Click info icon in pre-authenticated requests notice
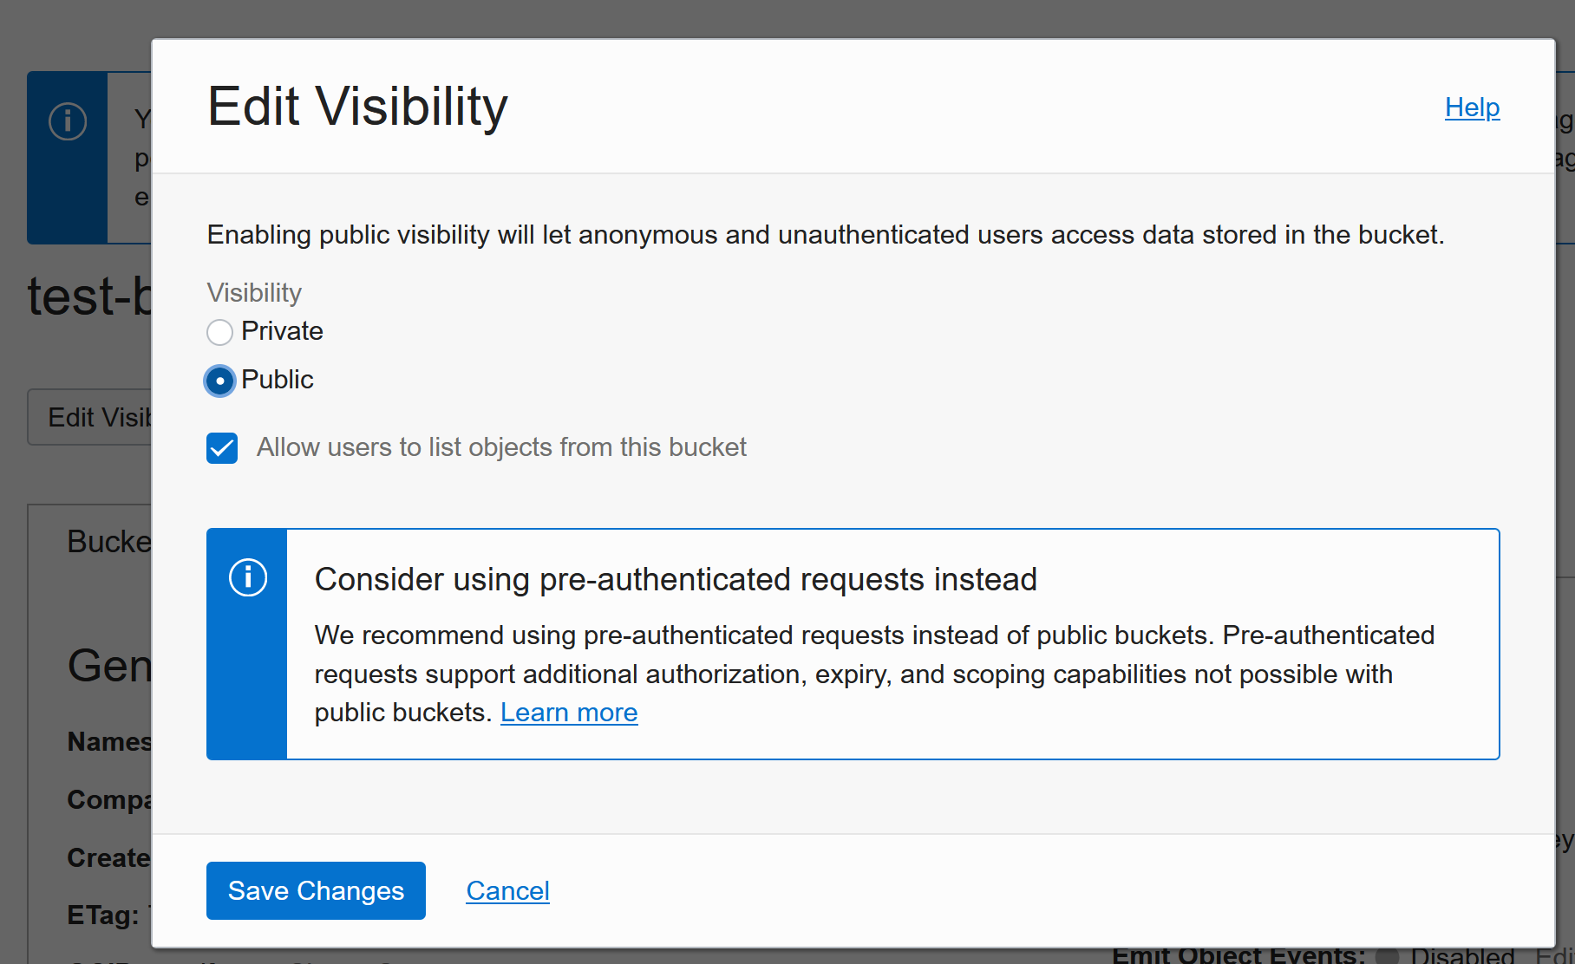This screenshot has width=1575, height=964. 248,577
